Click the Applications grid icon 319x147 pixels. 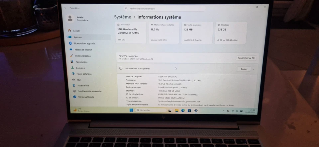[x=72, y=62]
